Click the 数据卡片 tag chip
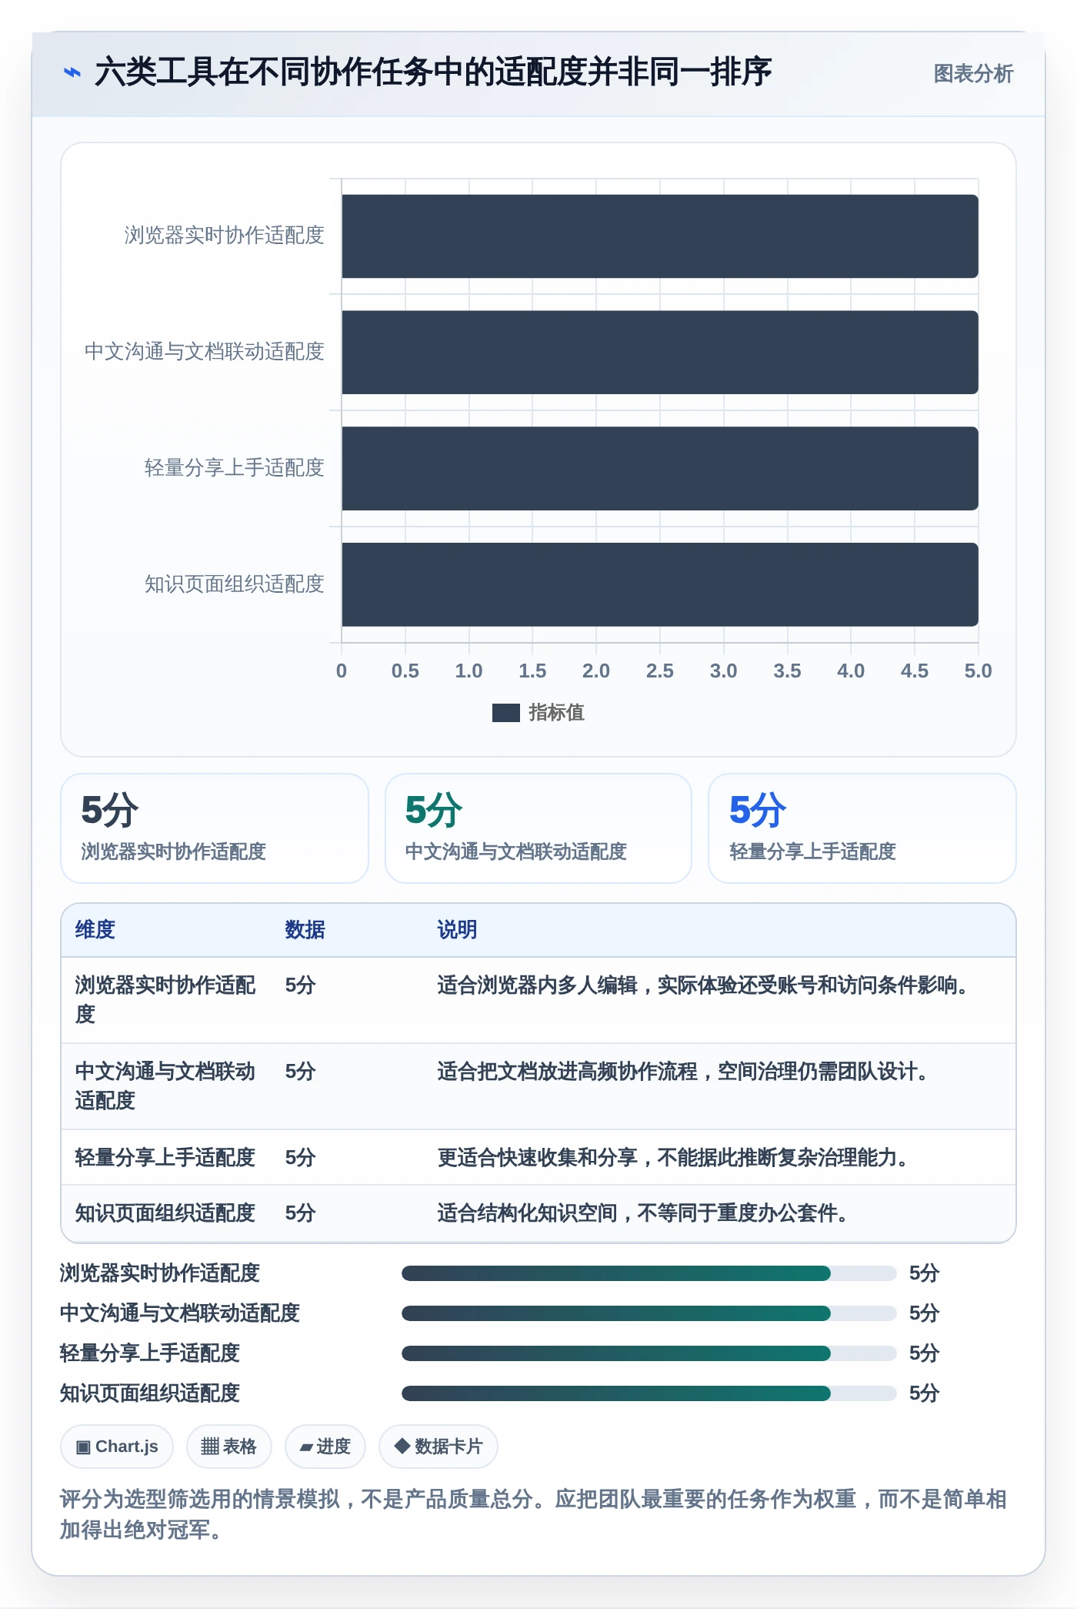1077x1609 pixels. [438, 1447]
